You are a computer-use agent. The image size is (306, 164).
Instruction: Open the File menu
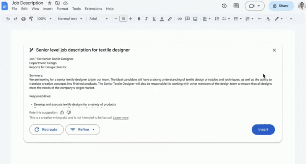click(x=15, y=9)
